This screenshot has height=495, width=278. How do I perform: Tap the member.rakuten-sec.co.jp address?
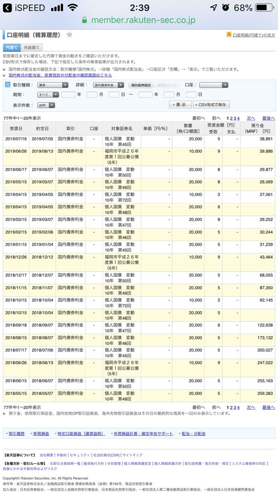pos(143,20)
